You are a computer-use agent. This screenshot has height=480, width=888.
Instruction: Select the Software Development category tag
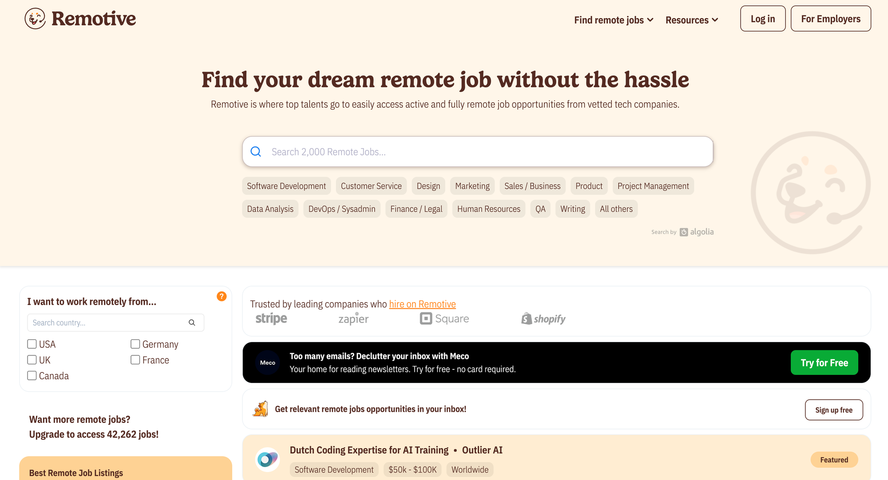point(286,186)
